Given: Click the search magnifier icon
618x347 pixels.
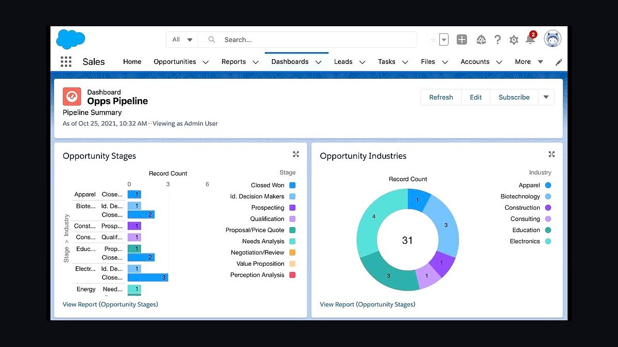Looking at the screenshot, I should [x=211, y=40].
